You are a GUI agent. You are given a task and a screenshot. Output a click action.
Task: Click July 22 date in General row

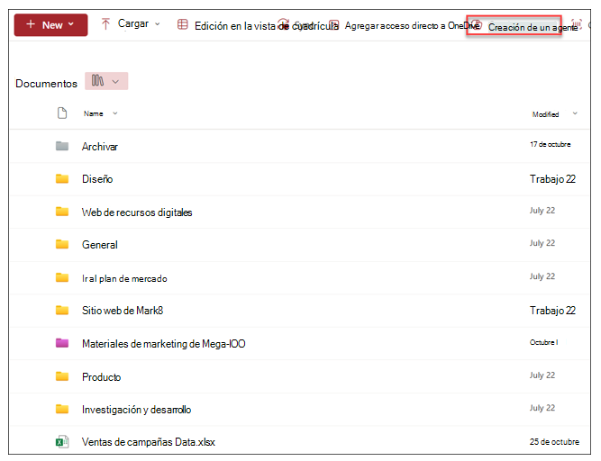coord(542,243)
